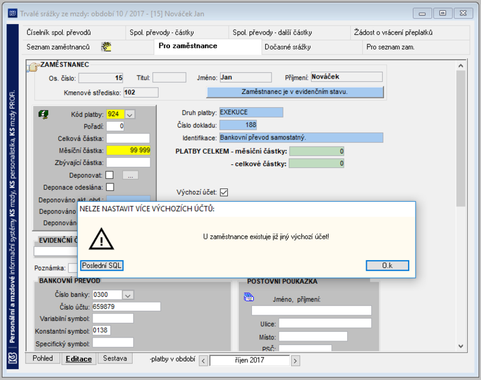Image resolution: width=481 pixels, height=380 pixels.
Task: Click the green celkové částky total field
Action: point(317,164)
